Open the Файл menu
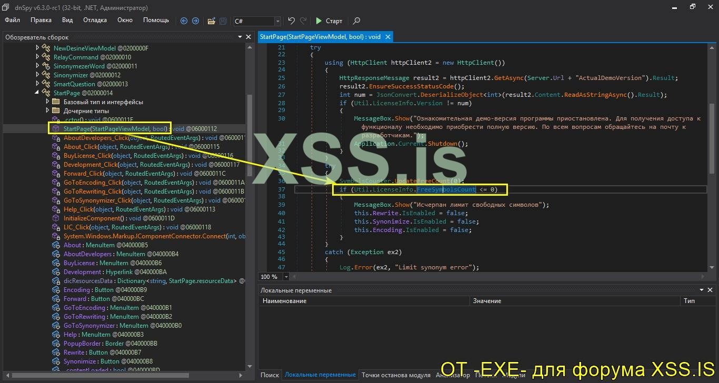 (13, 20)
